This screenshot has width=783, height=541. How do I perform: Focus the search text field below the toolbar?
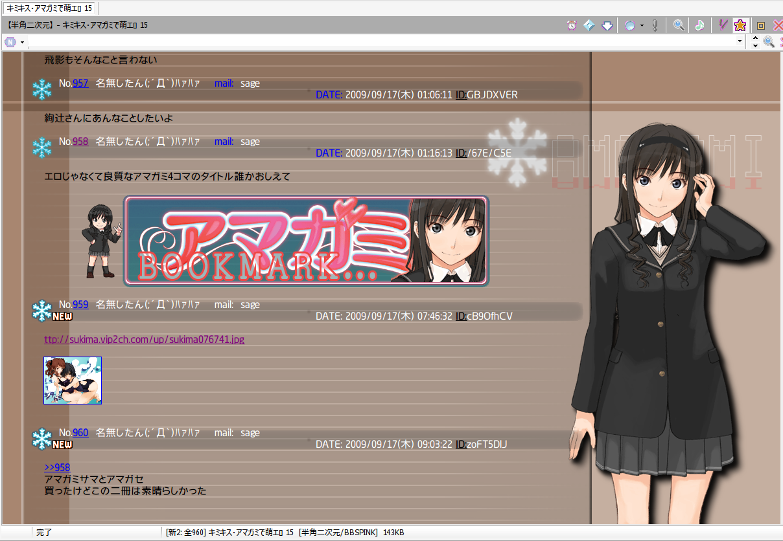point(382,42)
